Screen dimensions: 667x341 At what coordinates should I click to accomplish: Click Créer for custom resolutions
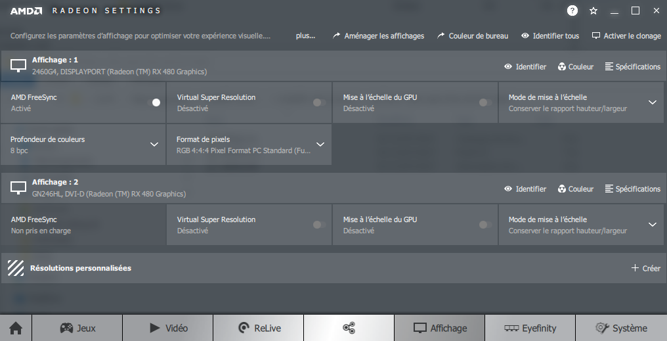pos(645,268)
